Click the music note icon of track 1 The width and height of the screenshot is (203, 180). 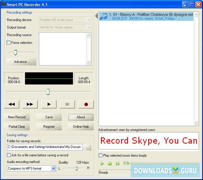point(104,16)
